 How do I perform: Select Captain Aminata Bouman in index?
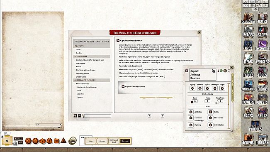tap(87, 87)
